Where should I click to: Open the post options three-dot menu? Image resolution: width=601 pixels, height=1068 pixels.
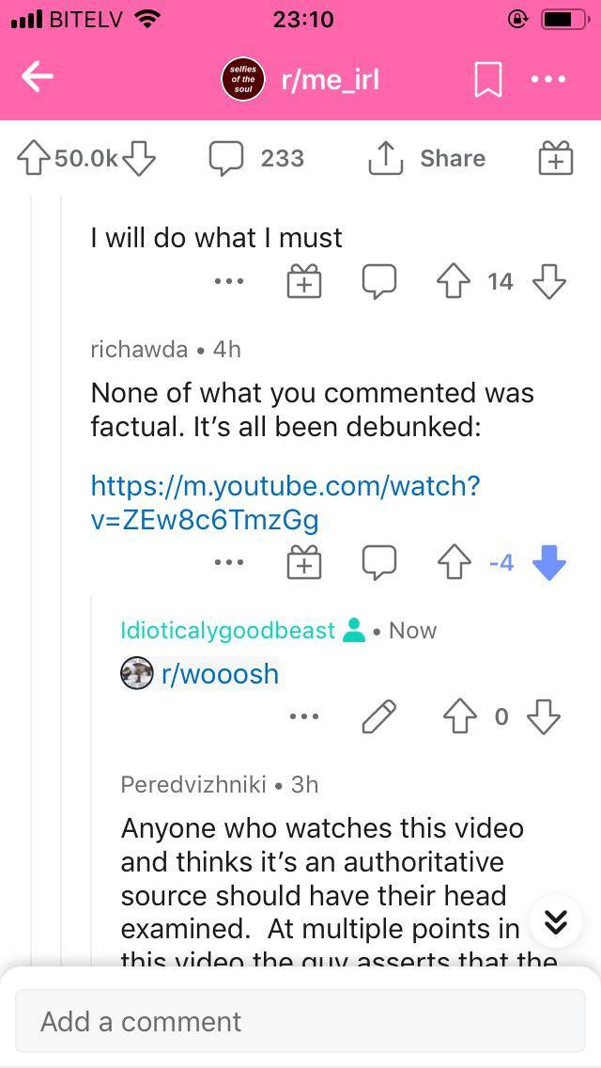pos(548,80)
